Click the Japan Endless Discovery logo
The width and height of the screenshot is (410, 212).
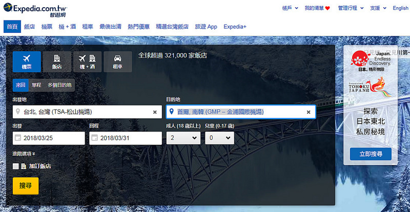click(371, 61)
